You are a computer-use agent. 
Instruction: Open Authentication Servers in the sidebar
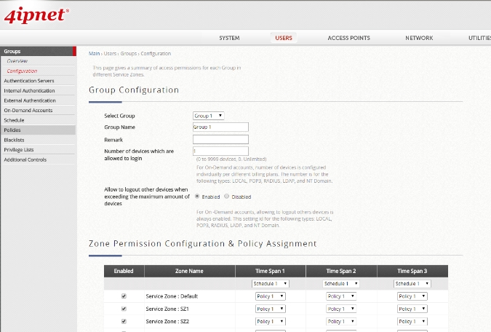[29, 81]
